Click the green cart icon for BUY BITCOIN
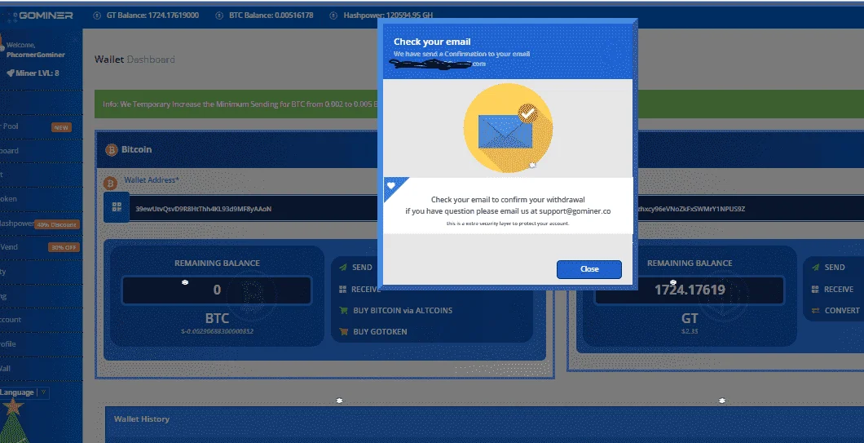864x443 pixels. [x=342, y=311]
